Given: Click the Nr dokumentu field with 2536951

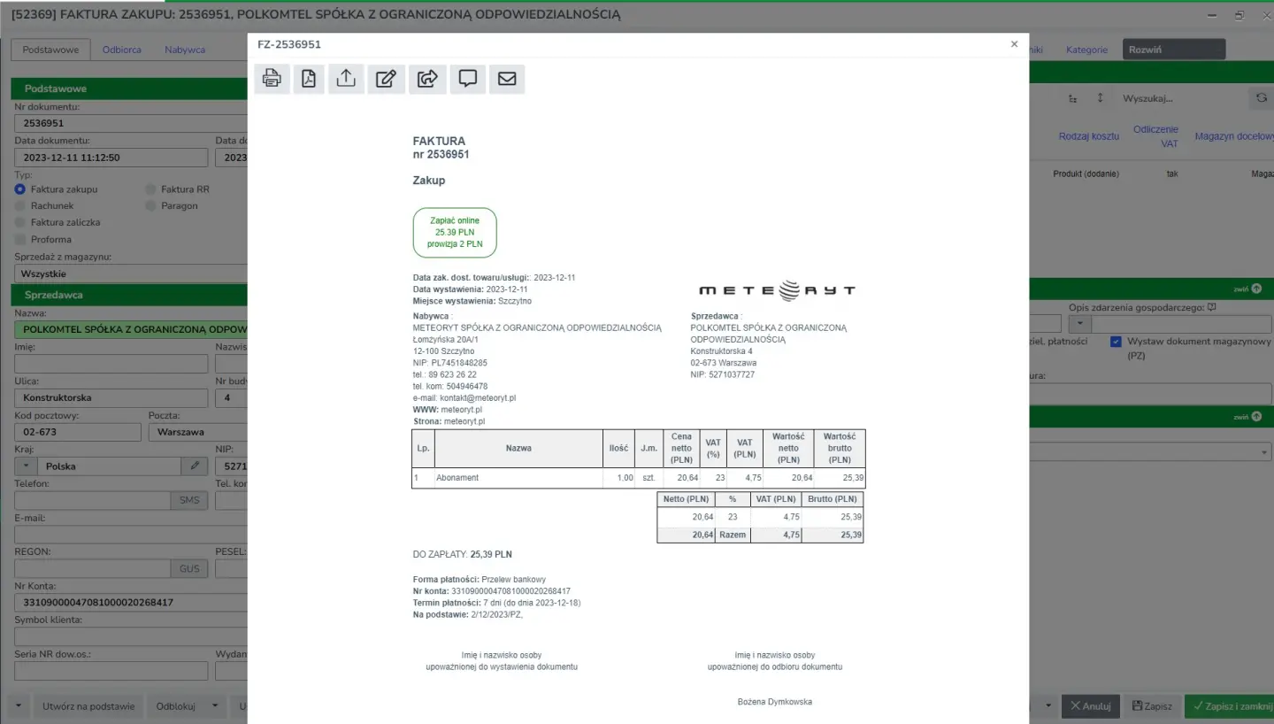Looking at the screenshot, I should click(x=131, y=123).
